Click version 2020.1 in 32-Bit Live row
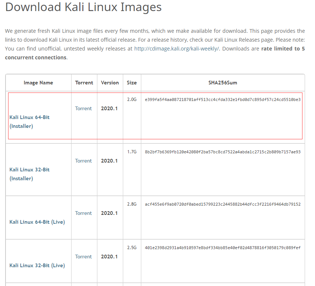315x286 pixels. click(109, 257)
